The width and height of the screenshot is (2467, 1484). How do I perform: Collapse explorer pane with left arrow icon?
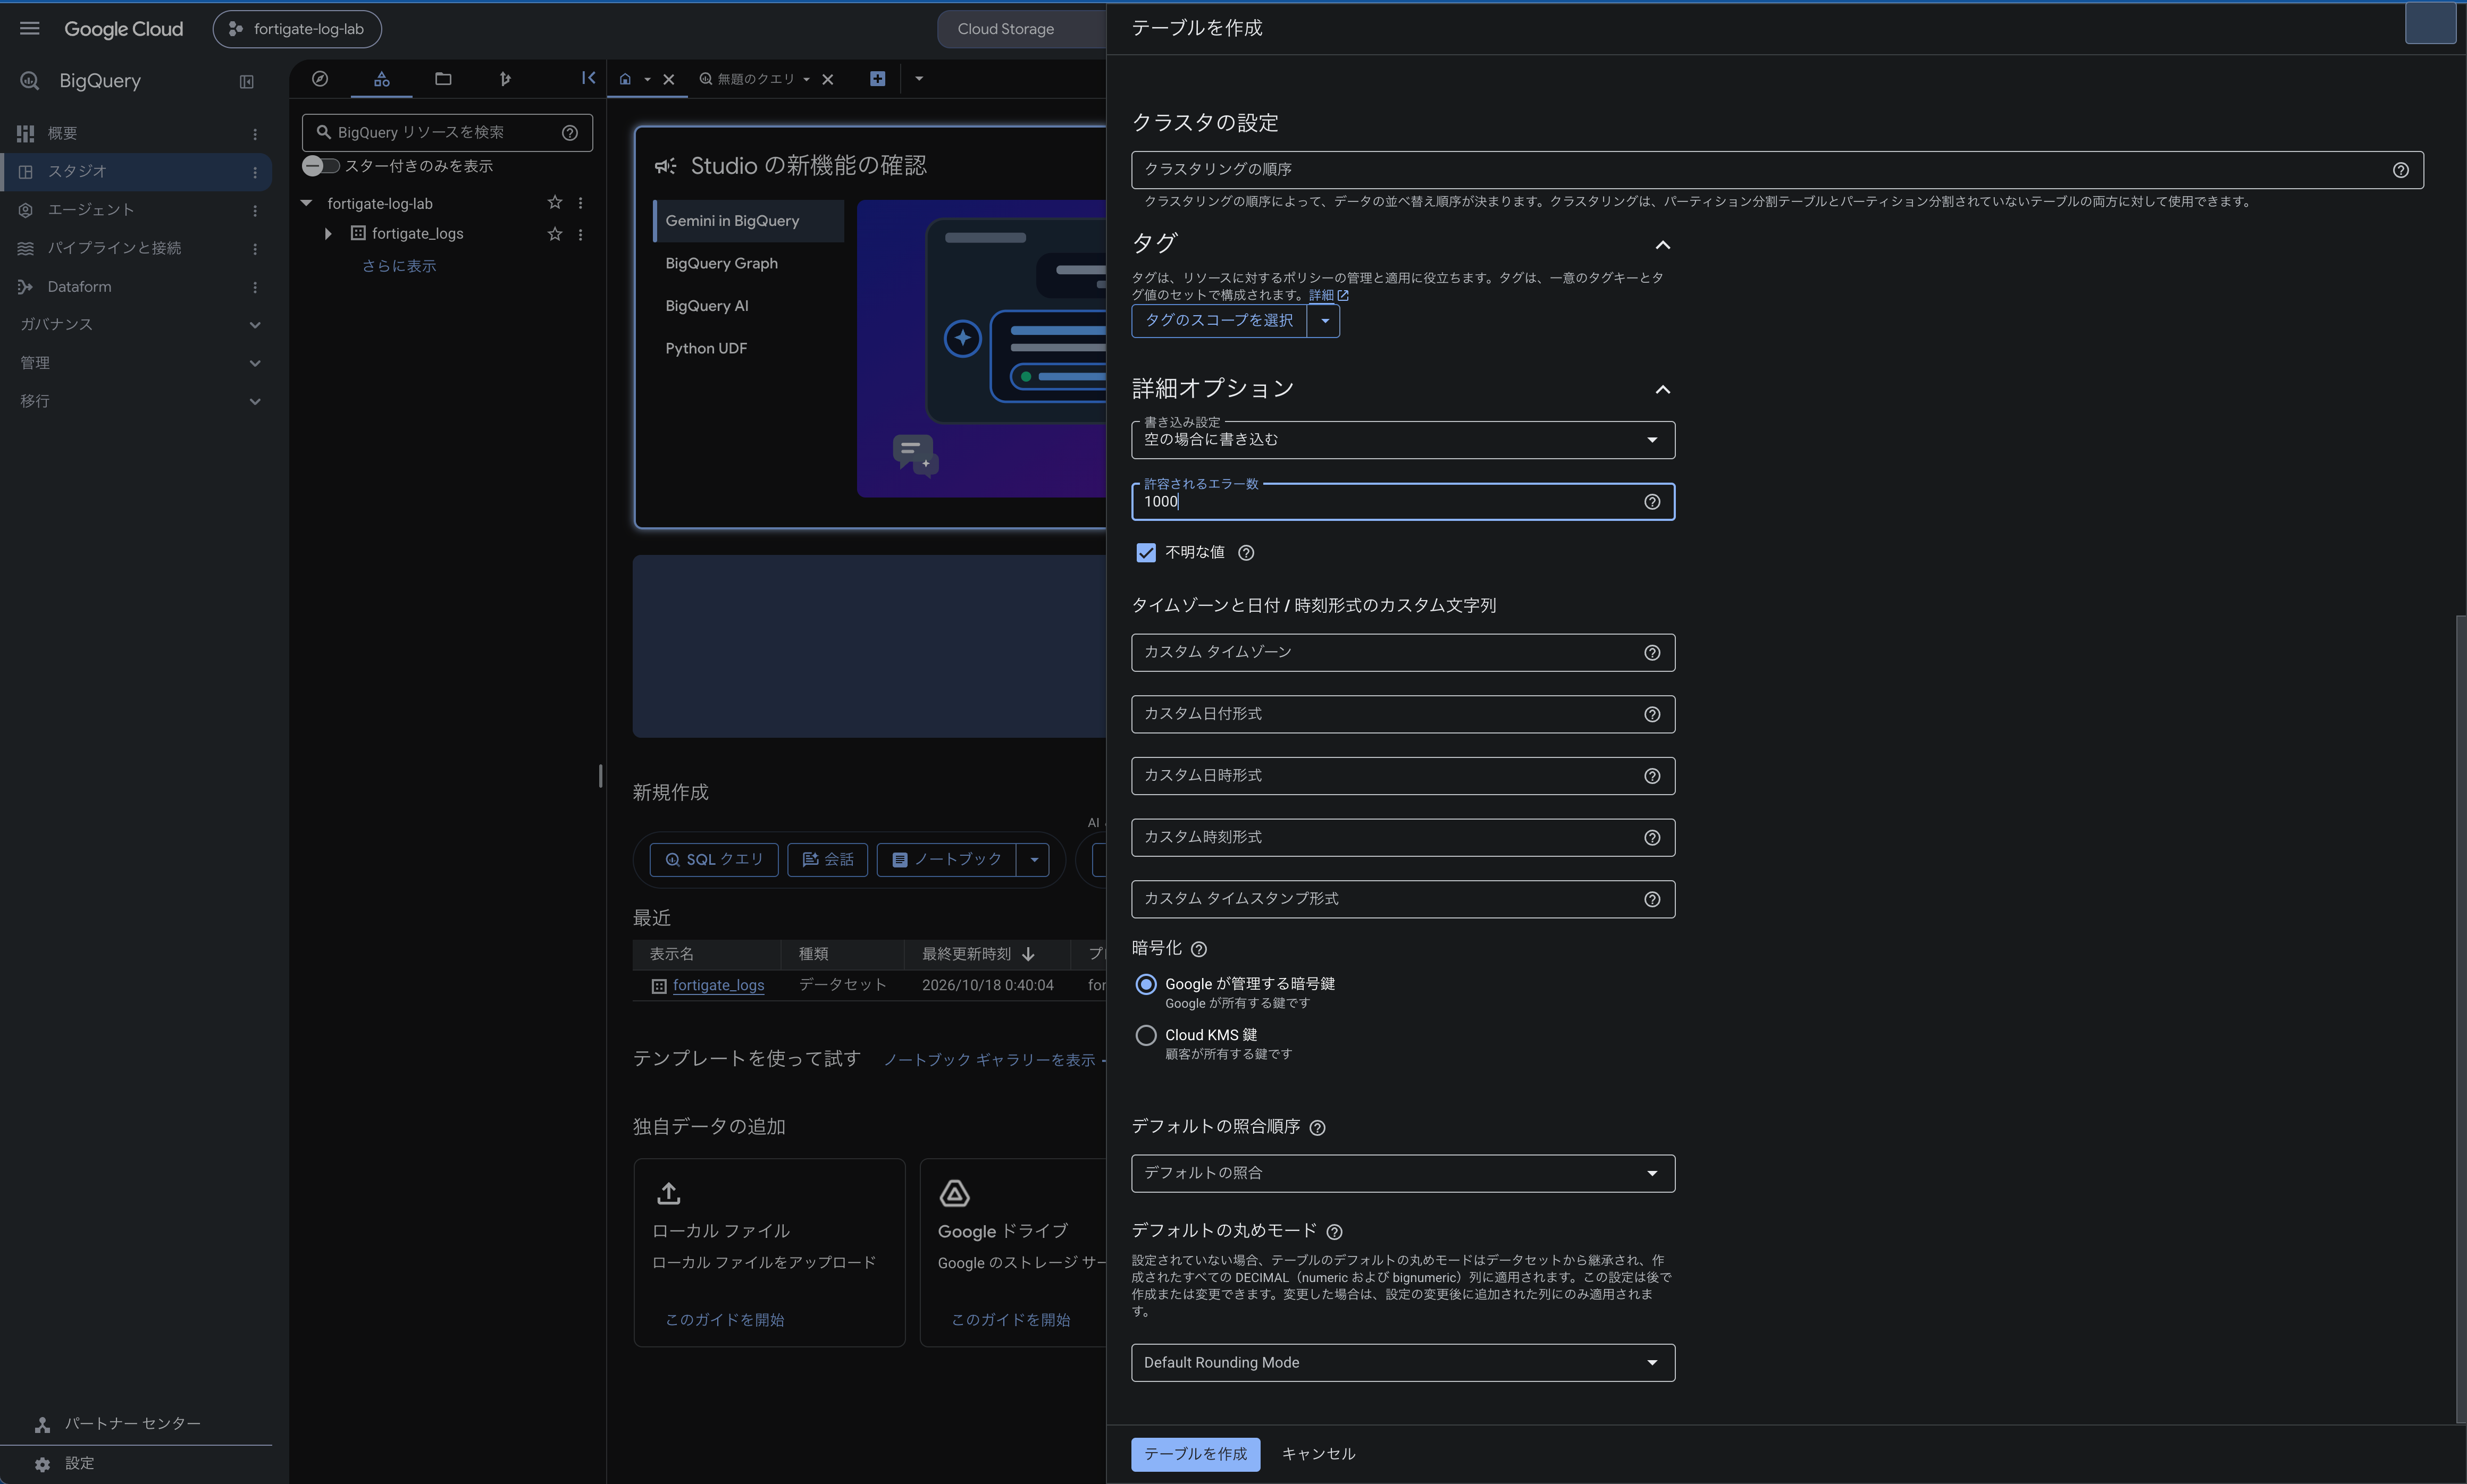click(x=588, y=78)
